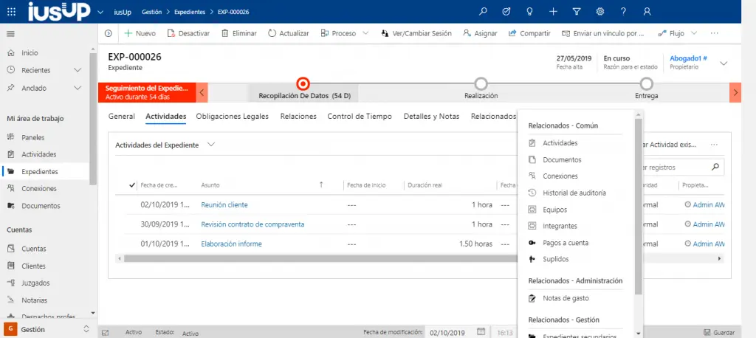Switch to Obligaciones Legales tab
This screenshot has width=756, height=338.
[x=233, y=116]
